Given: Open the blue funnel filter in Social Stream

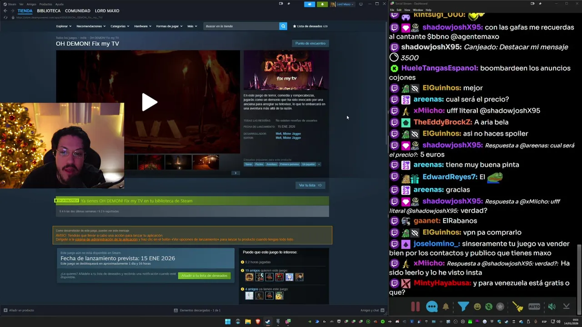Looking at the screenshot, I should [x=463, y=307].
